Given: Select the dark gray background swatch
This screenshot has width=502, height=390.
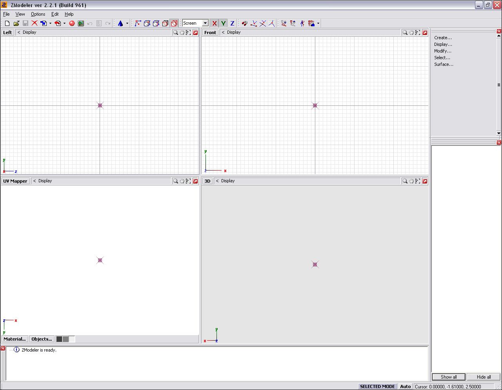Looking at the screenshot, I should pos(59,339).
